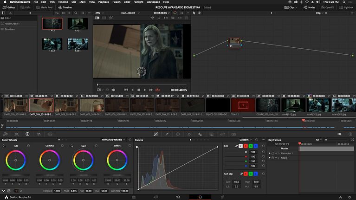Open the Color Match palette icon

(x=16, y=134)
